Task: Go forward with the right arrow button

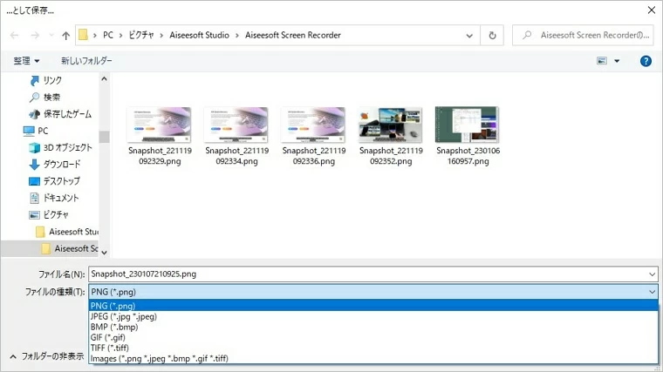Action: 35,36
